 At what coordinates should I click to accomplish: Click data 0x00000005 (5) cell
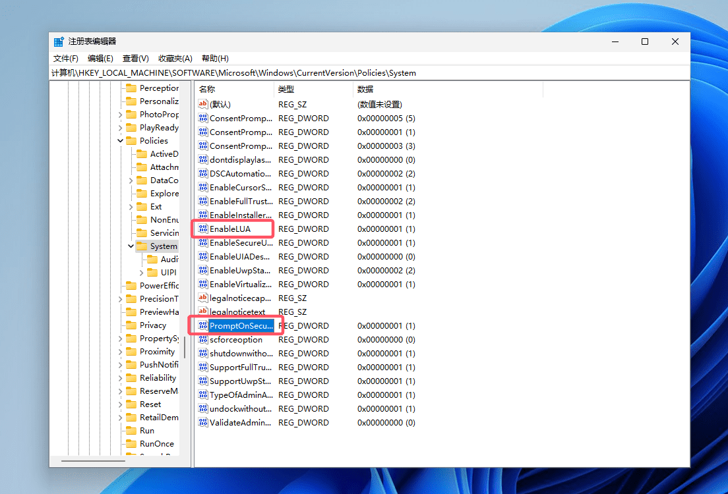pos(386,119)
